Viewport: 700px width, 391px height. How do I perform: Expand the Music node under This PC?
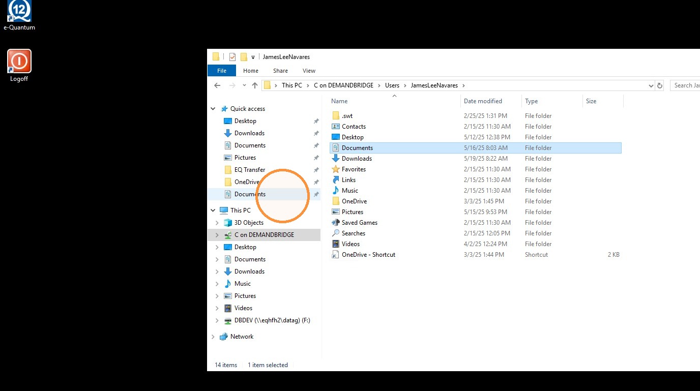coord(217,284)
